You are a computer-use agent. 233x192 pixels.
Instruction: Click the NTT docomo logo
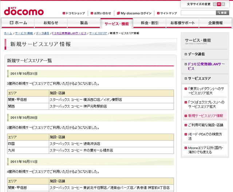[x=24, y=11]
